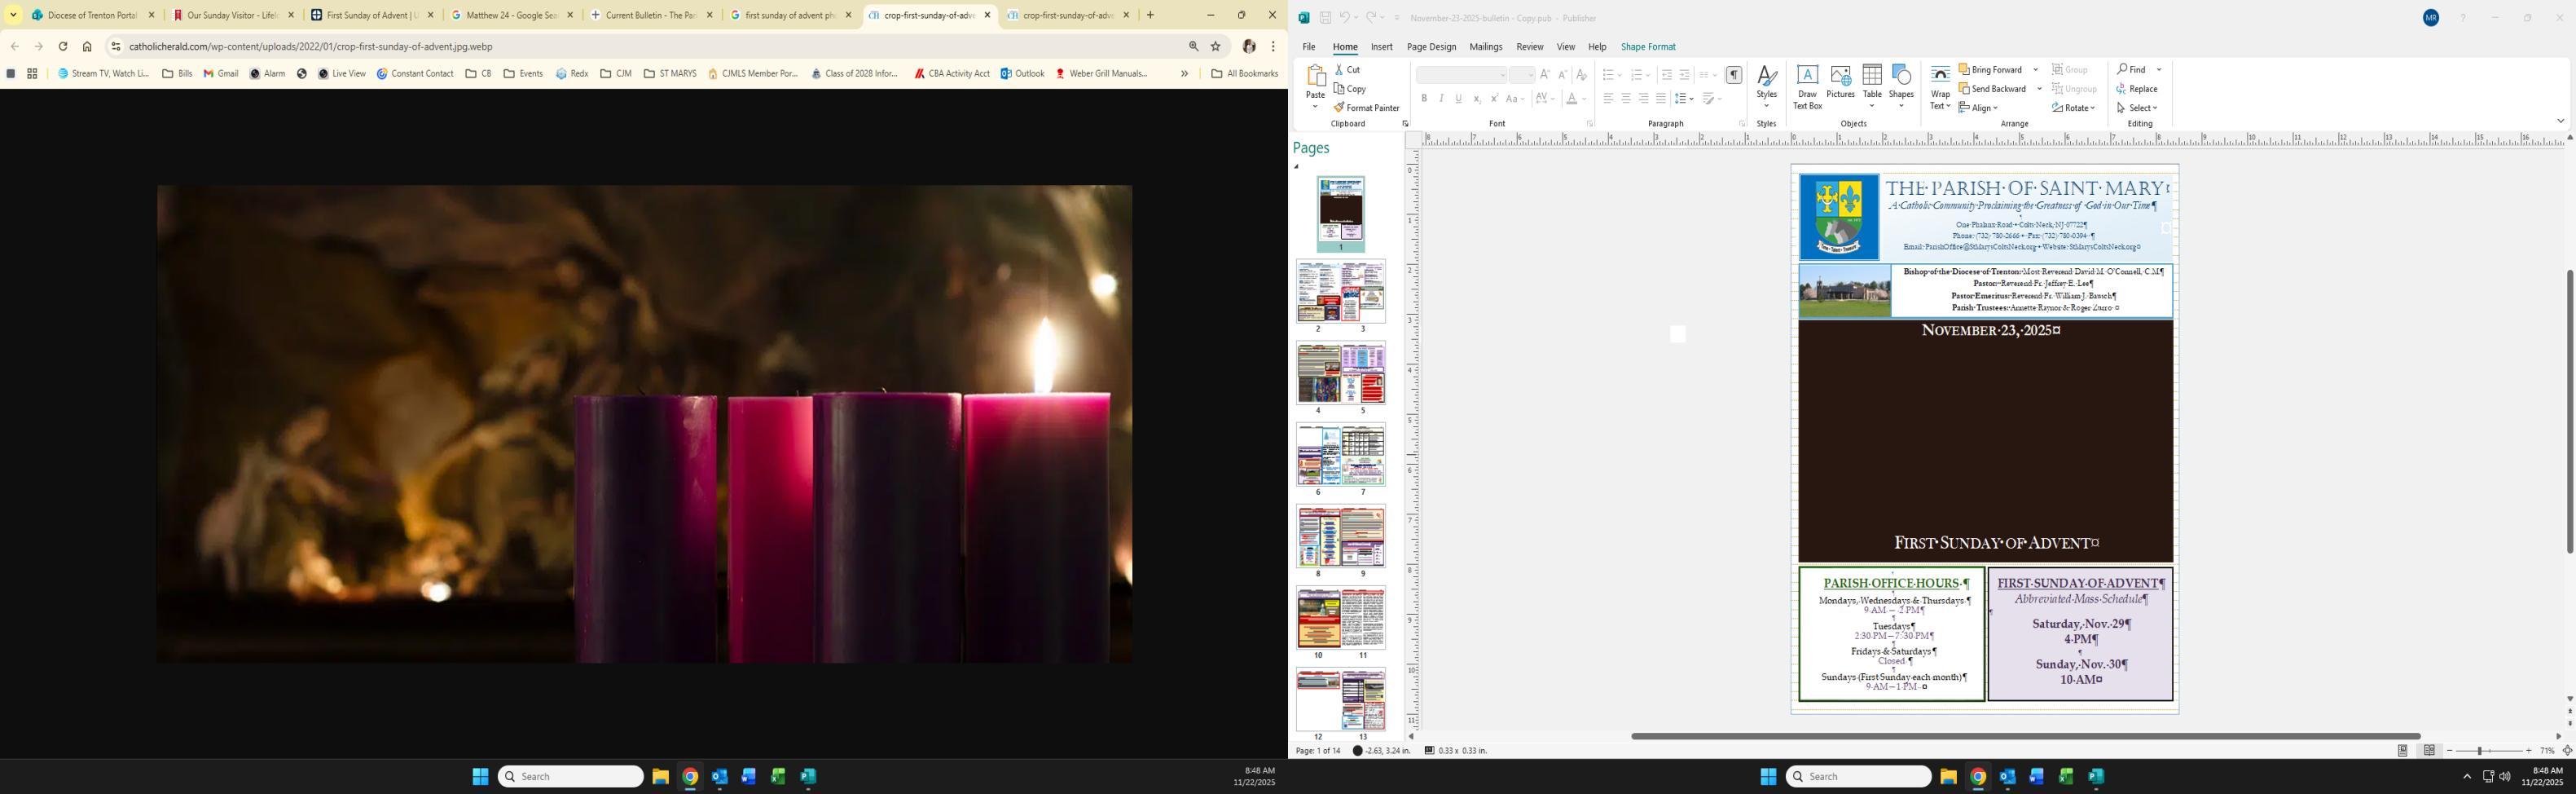Viewport: 2576px width, 794px height.
Task: Open the Gmail bookmark
Action: click(221, 74)
